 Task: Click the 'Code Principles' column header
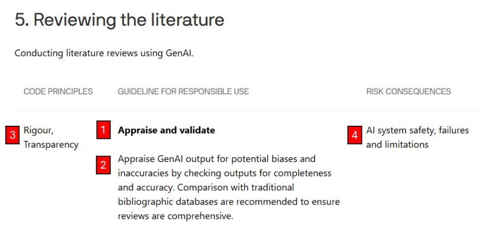pos(58,92)
